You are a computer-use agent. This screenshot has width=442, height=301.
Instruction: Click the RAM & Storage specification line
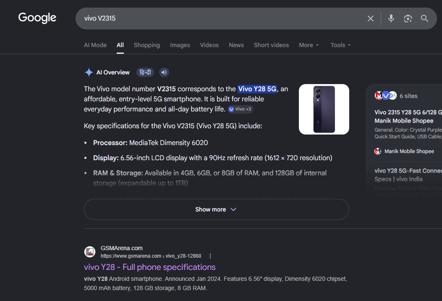210,178
